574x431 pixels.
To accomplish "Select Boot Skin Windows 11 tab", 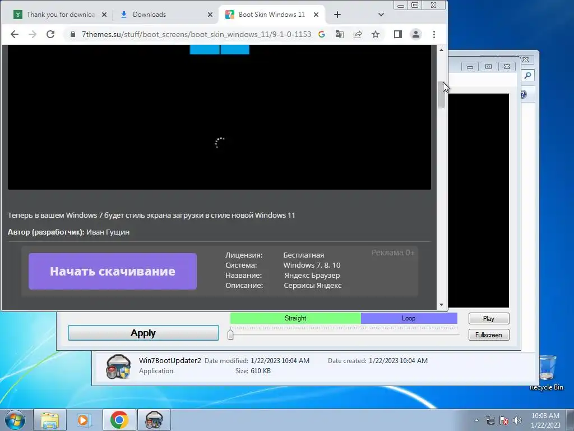I will point(272,15).
